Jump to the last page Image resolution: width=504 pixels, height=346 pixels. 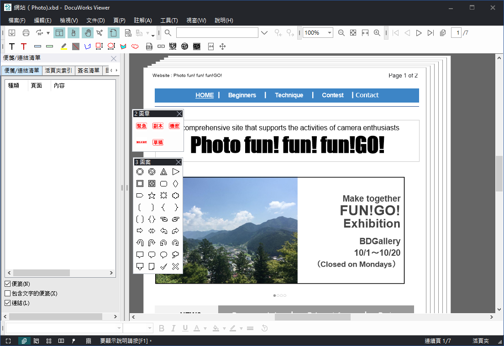click(430, 33)
